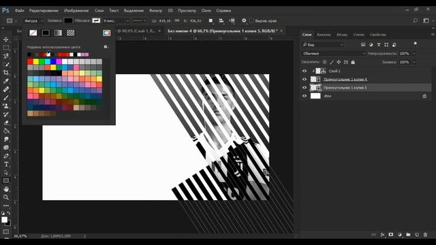The width and height of the screenshot is (436, 245).
Task: Open the color picker in fill popup
Action: (106, 33)
